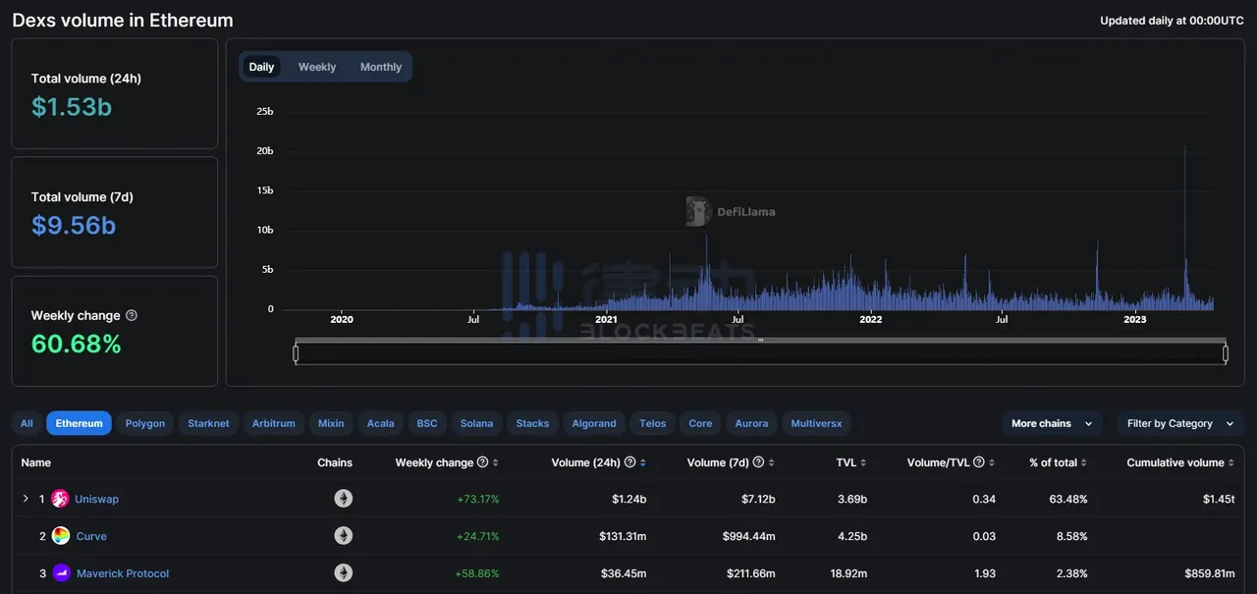Screen dimensions: 1257x594
Task: Select the Algorand chain filter
Action: tap(594, 423)
